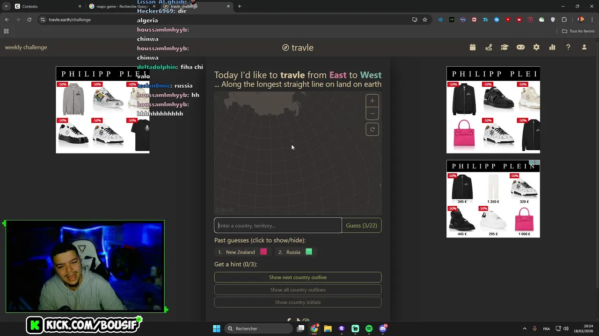The height and width of the screenshot is (336, 599).
Task: Switch to the maps game Google search tab
Action: point(123,6)
